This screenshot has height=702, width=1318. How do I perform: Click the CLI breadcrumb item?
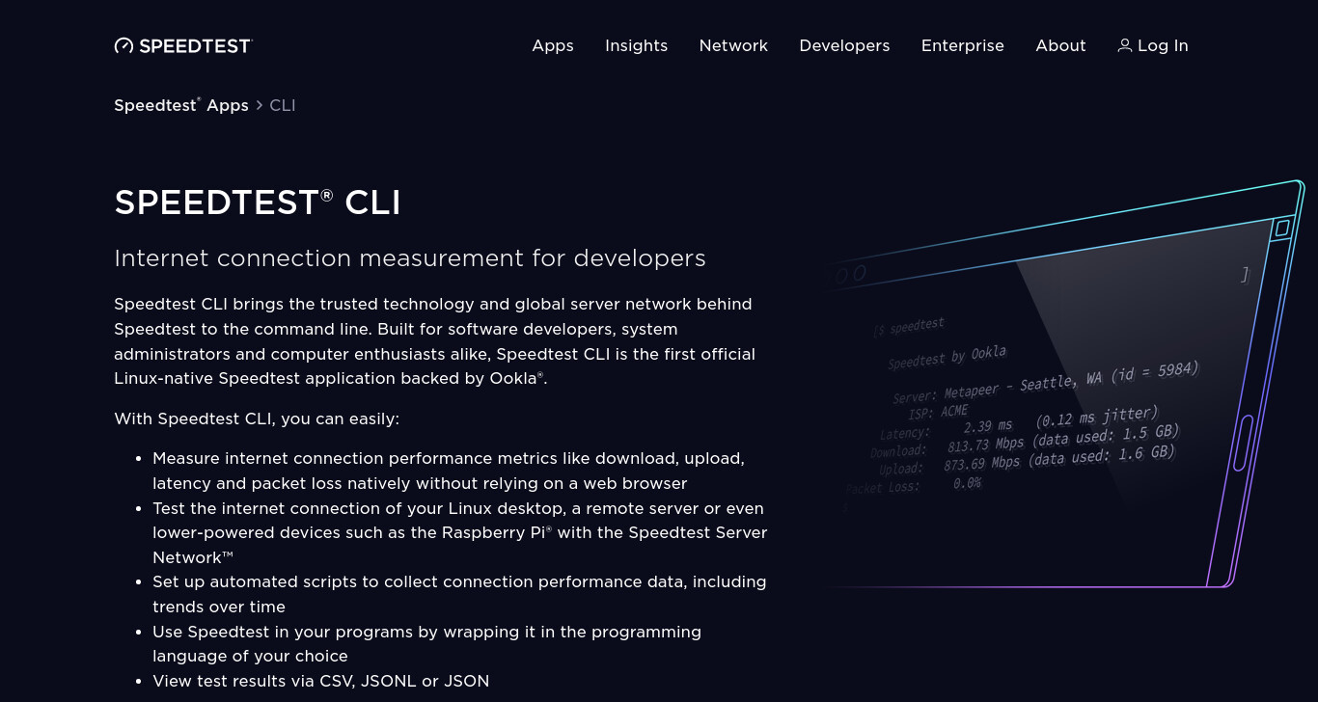(283, 105)
